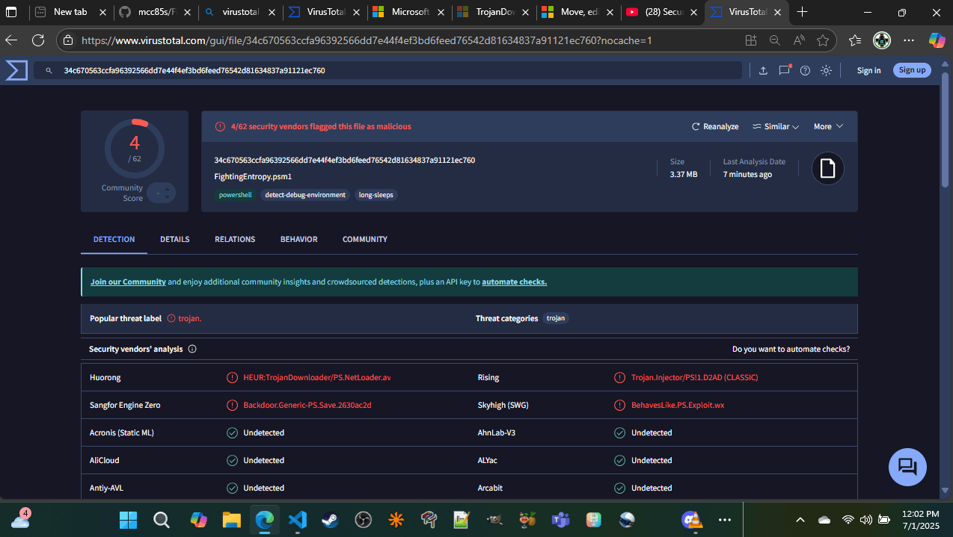Open the More options dropdown

tap(827, 126)
